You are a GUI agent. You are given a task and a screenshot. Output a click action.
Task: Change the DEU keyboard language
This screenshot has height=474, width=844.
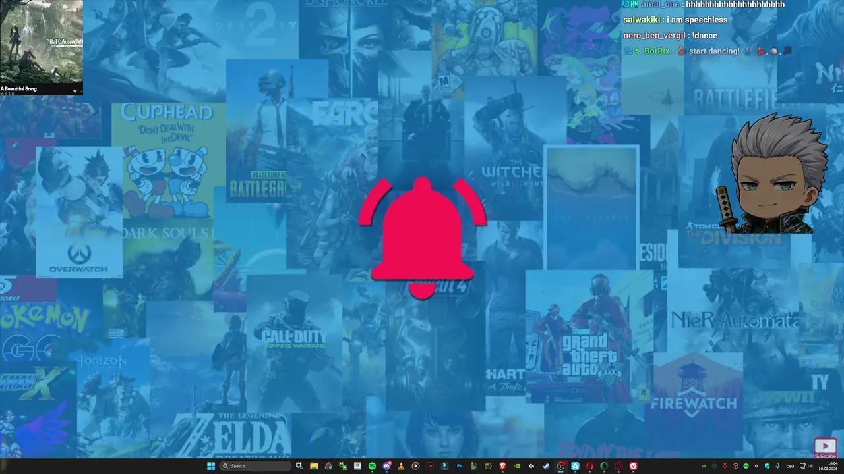click(x=790, y=466)
